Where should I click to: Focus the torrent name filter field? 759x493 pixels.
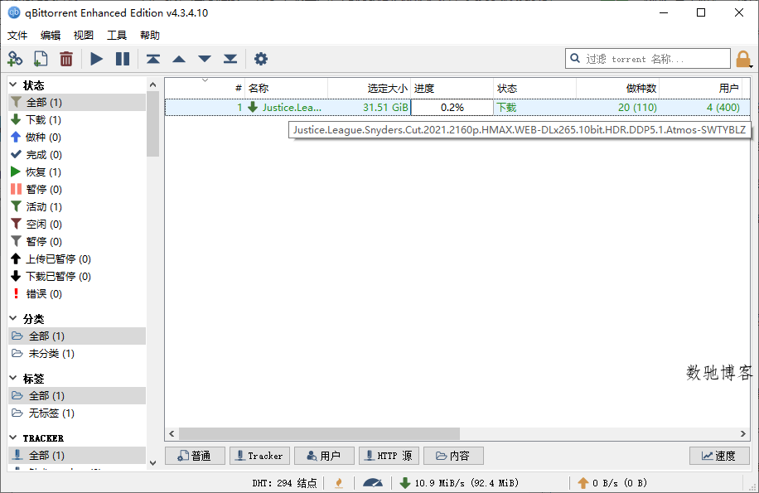pos(648,59)
